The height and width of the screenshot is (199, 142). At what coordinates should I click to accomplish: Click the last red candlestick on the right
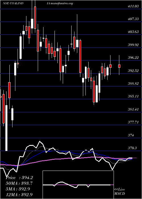(x=119, y=66)
